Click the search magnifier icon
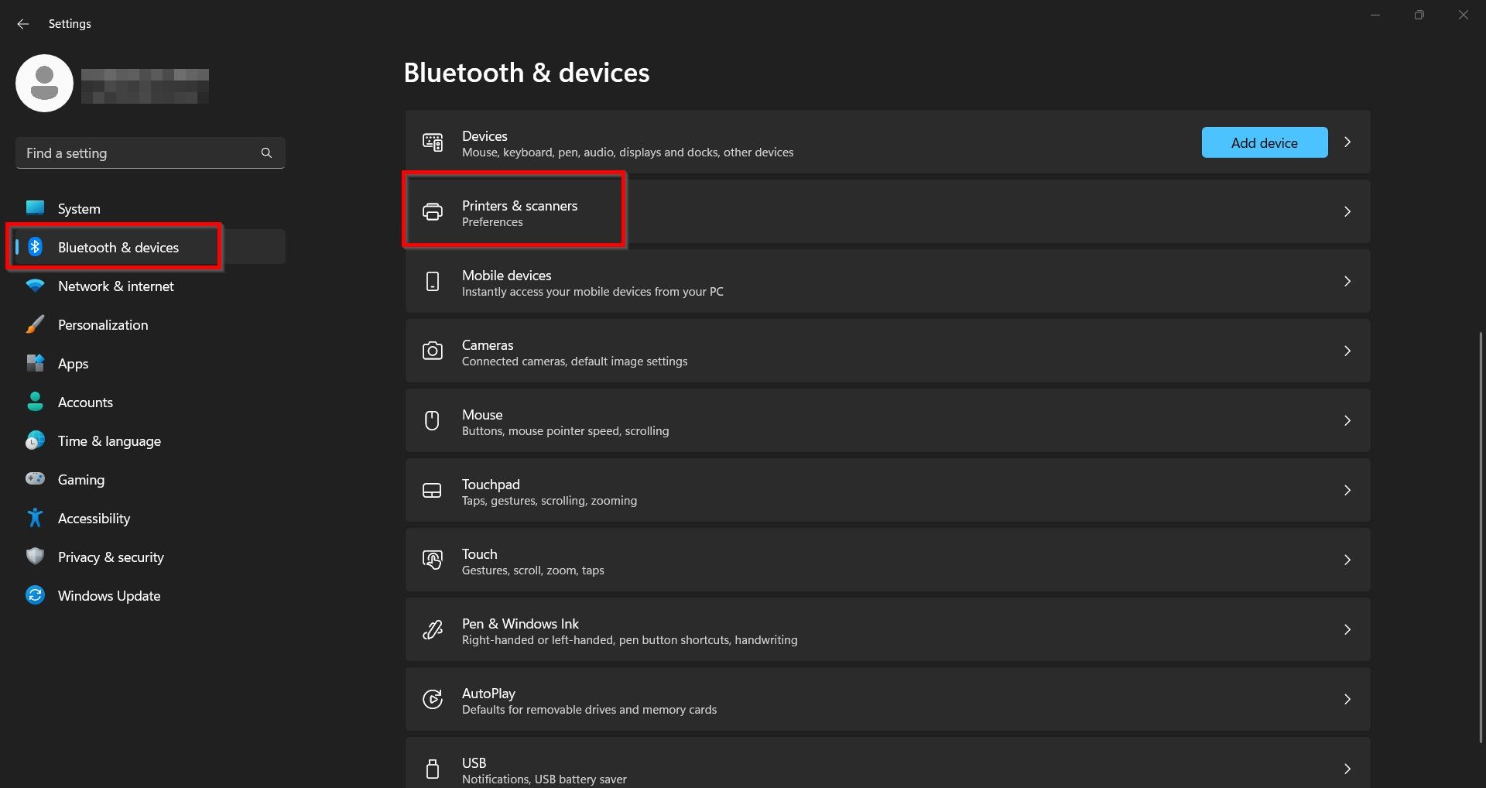 pos(266,153)
